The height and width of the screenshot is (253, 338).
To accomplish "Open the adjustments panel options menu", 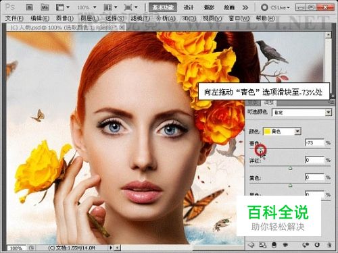I will (x=332, y=103).
